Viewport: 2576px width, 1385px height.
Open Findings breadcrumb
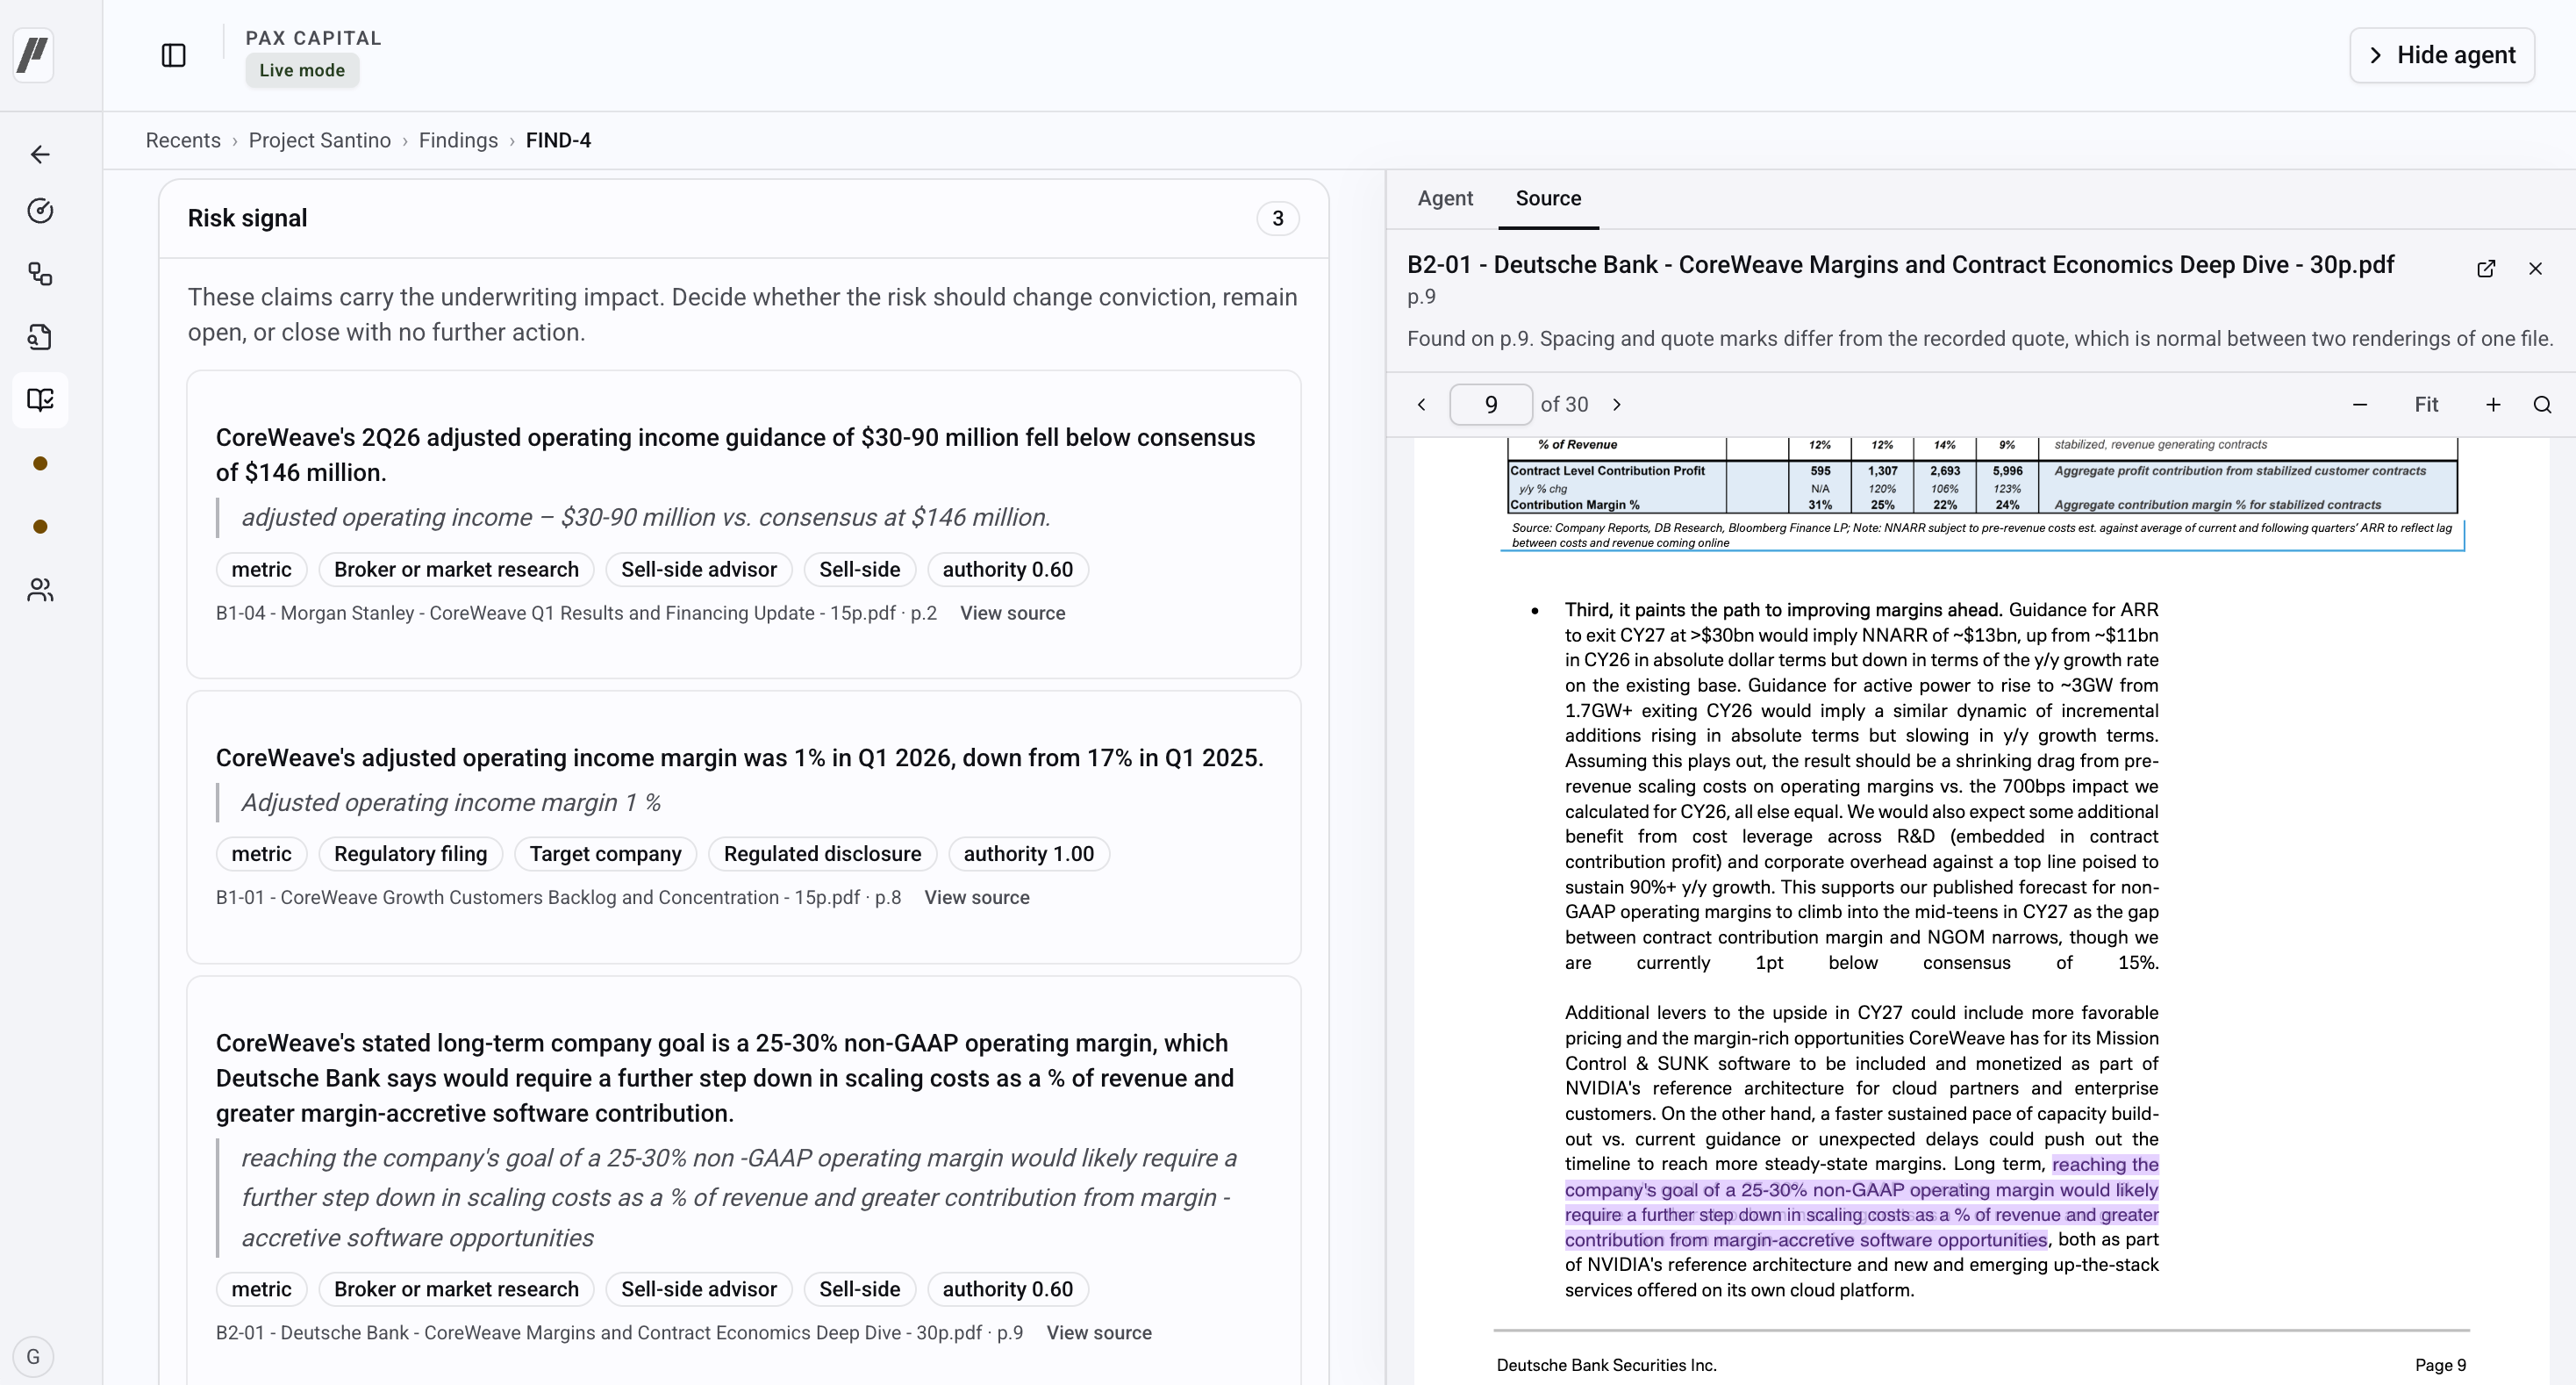point(458,140)
